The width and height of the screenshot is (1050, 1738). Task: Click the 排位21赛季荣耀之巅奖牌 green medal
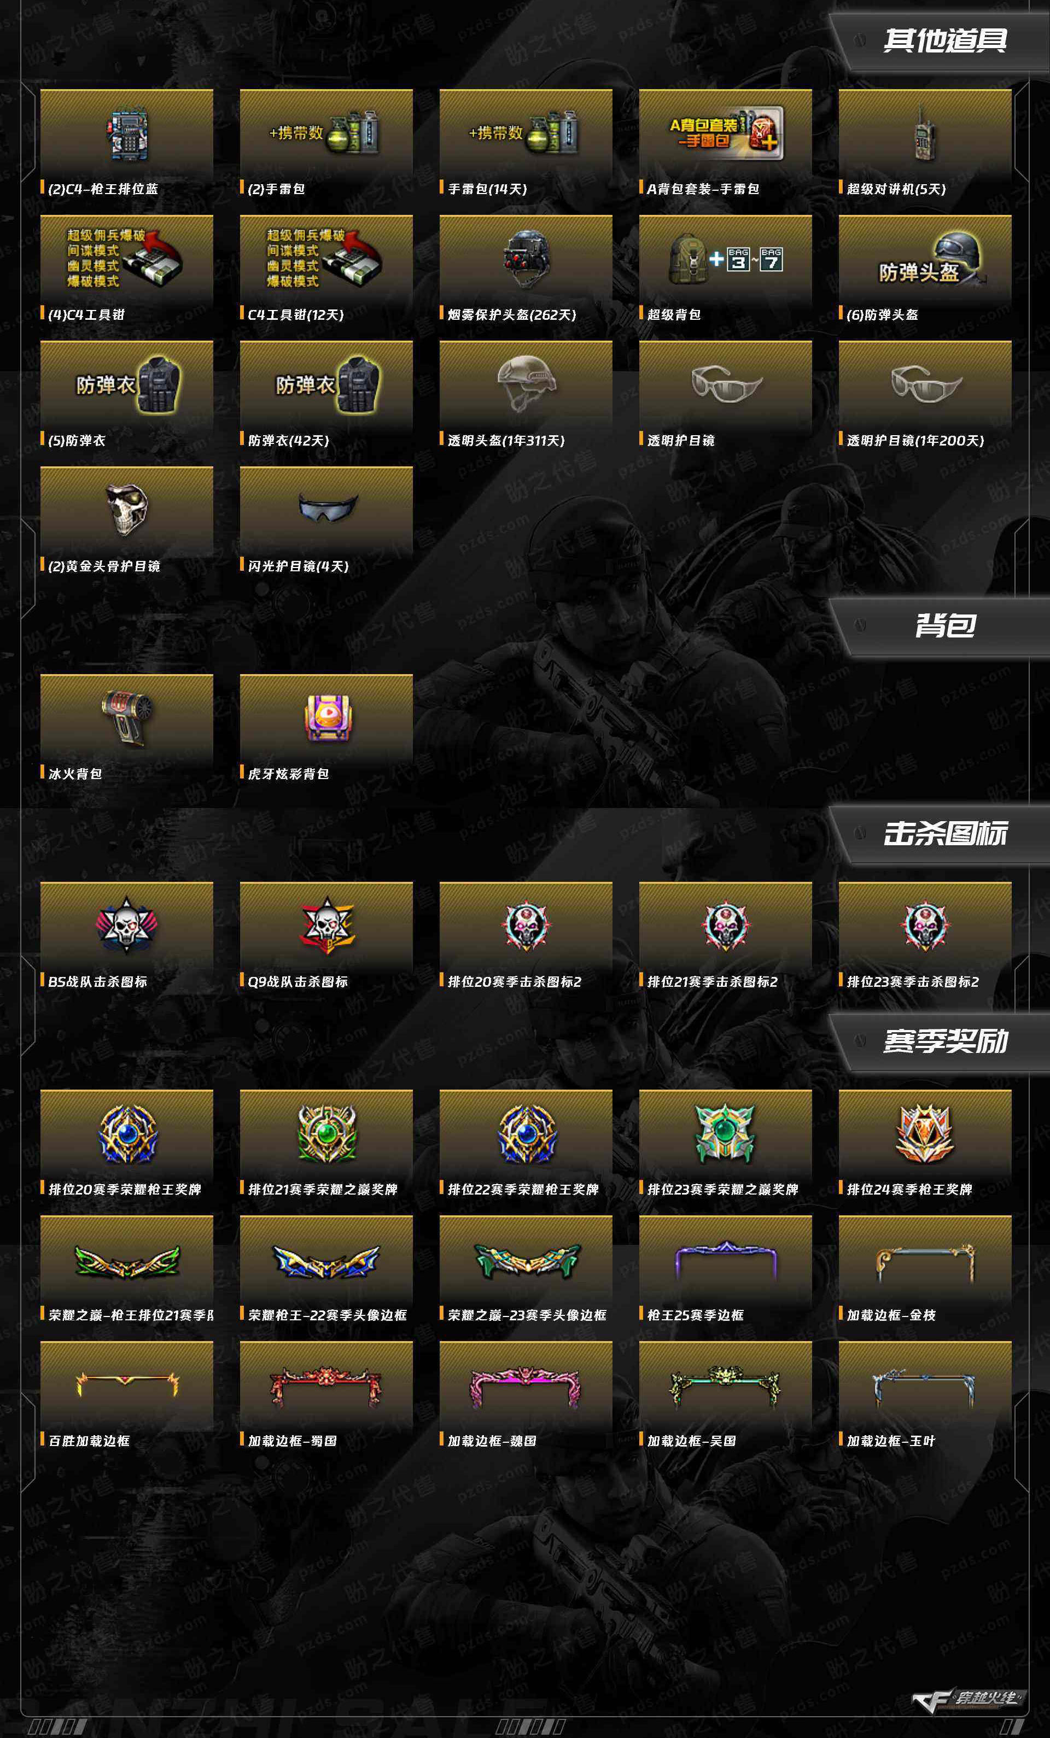coord(326,1133)
